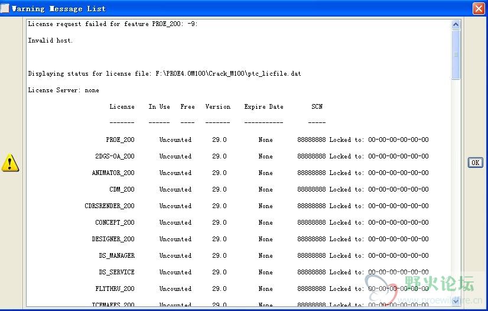Select the DS_SERVICE license name
This screenshot has width=488, height=311.
(x=117, y=272)
